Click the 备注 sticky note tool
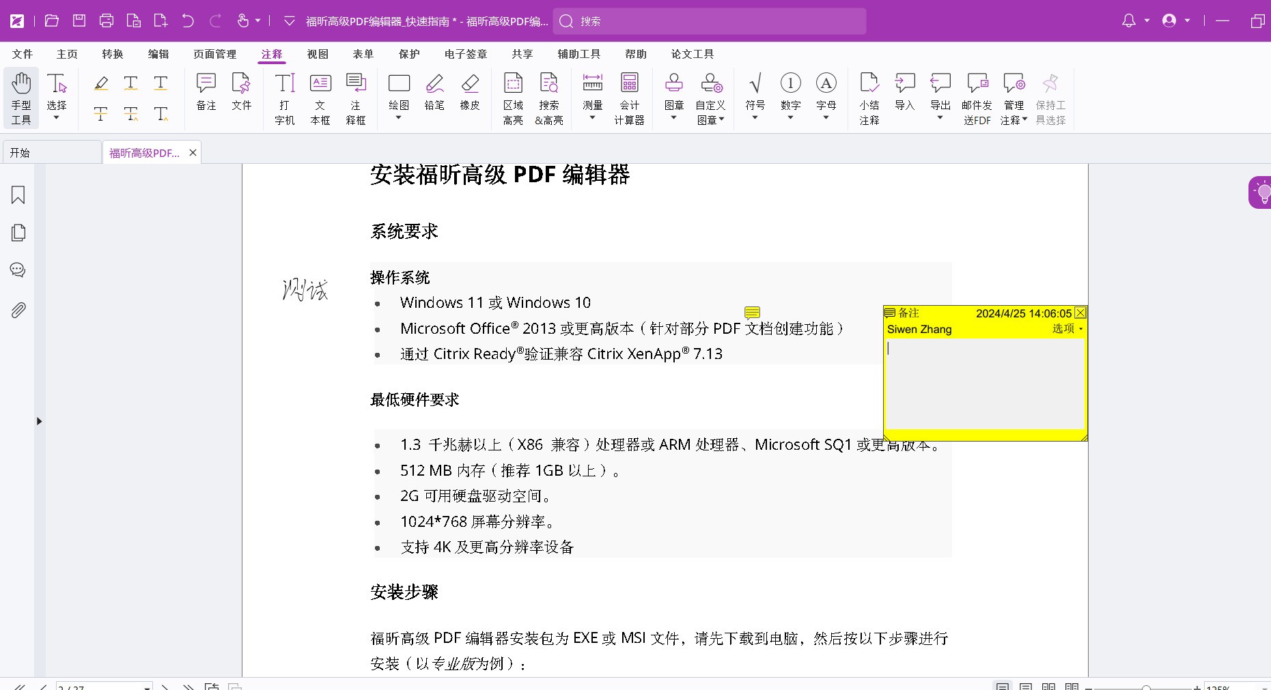The height and width of the screenshot is (690, 1271). [206, 91]
